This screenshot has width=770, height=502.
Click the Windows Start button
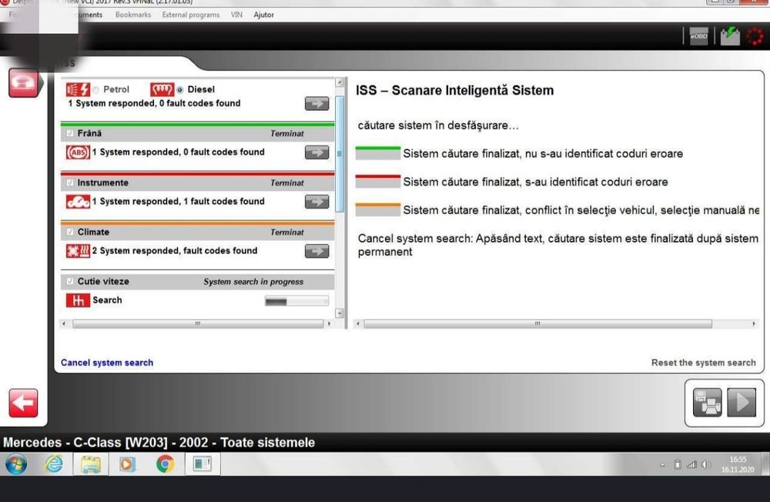(x=16, y=464)
